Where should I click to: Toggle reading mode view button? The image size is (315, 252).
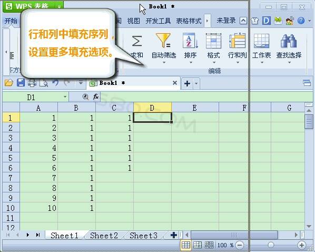[209, 245]
